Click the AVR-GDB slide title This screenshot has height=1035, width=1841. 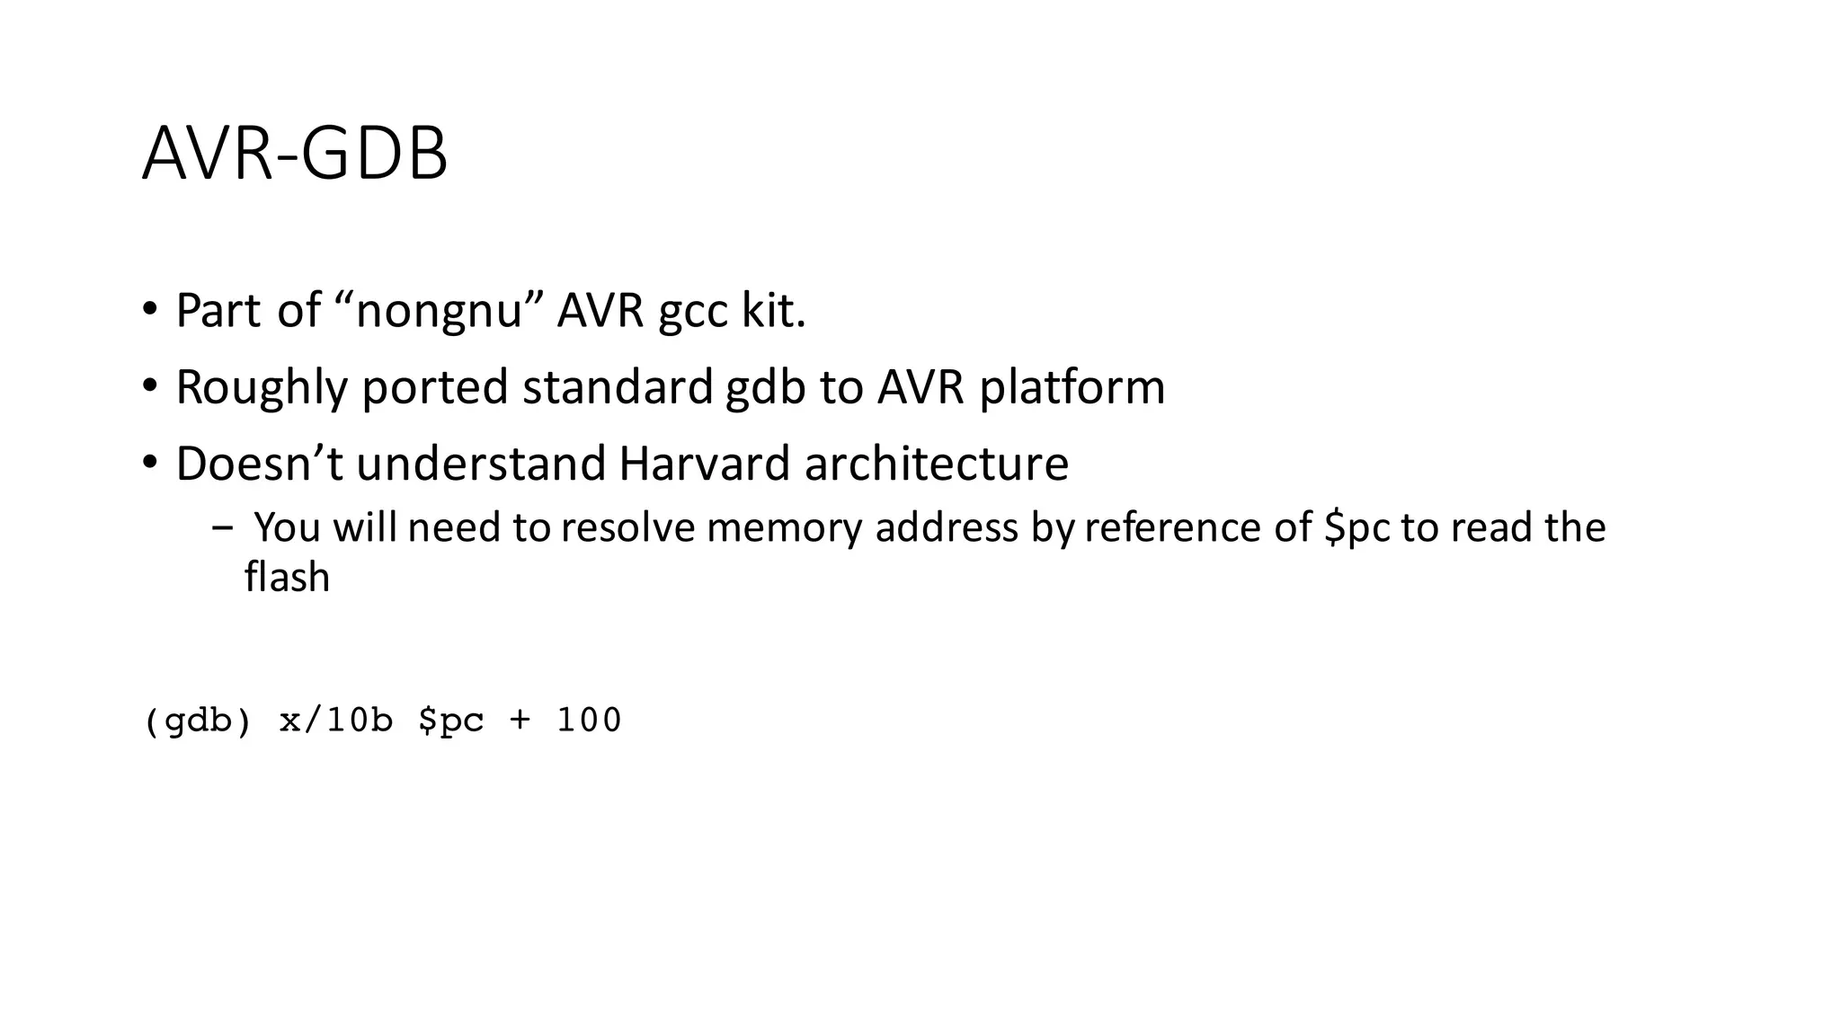tap(295, 155)
